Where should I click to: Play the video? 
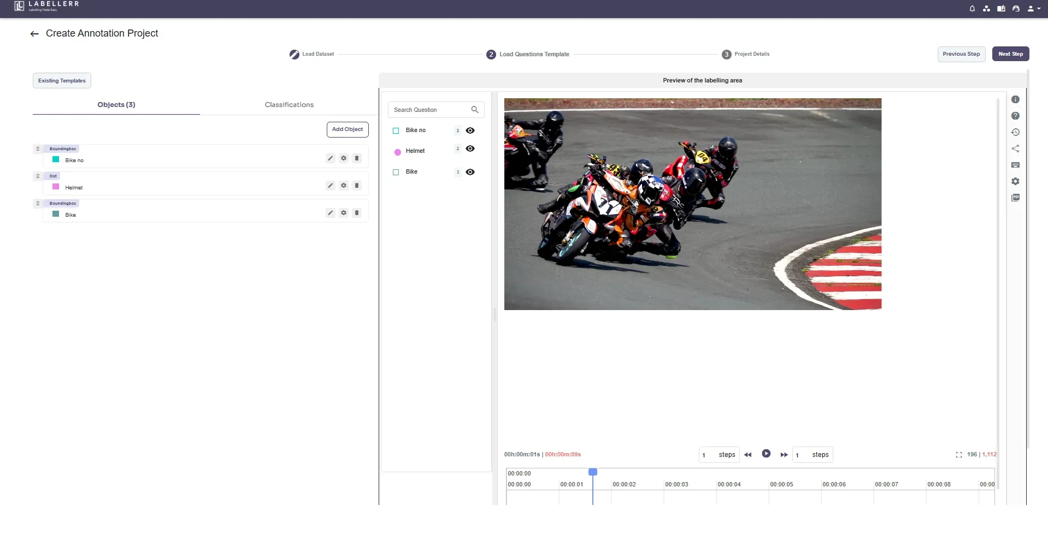pyautogui.click(x=766, y=454)
